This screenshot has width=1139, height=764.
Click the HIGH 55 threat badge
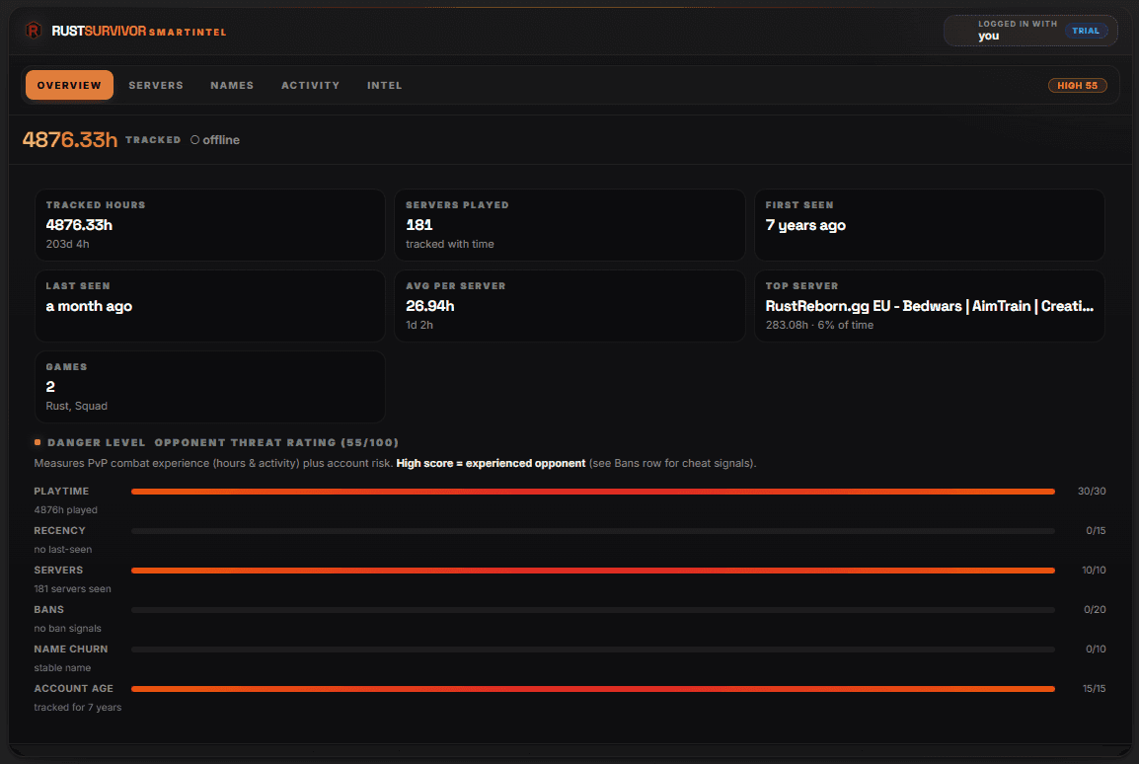1077,86
